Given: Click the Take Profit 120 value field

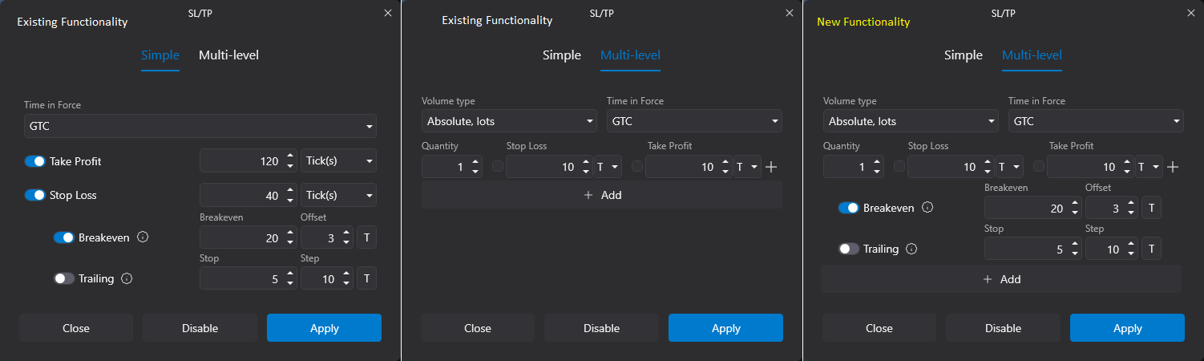Looking at the screenshot, I should pyautogui.click(x=240, y=161).
